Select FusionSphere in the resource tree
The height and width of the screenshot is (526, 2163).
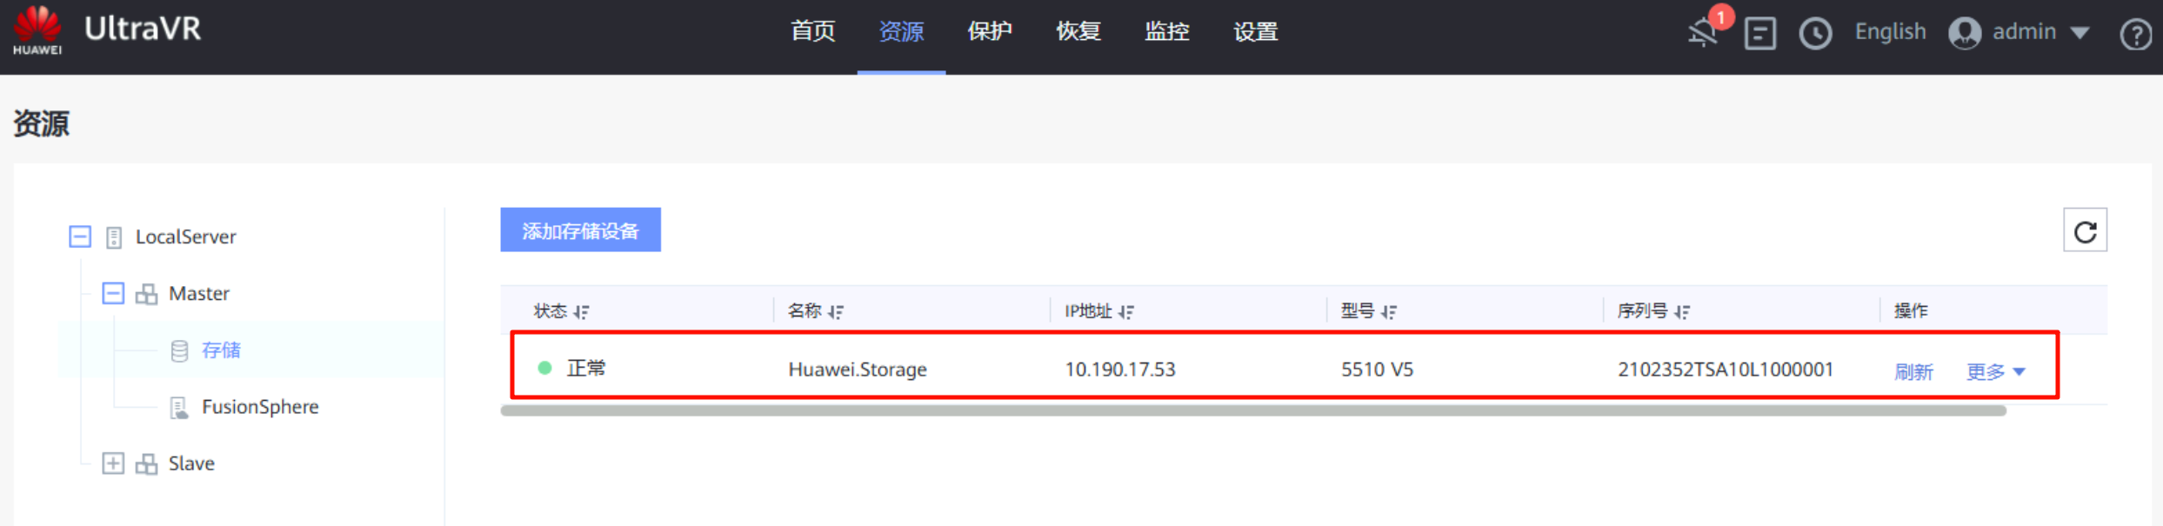(x=259, y=407)
